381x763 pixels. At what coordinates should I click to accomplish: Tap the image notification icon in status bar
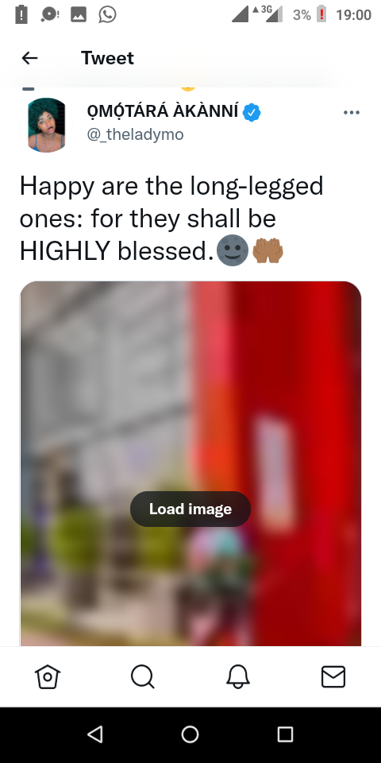(79, 14)
